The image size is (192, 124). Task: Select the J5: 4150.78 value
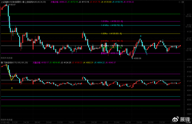pos(117,2)
